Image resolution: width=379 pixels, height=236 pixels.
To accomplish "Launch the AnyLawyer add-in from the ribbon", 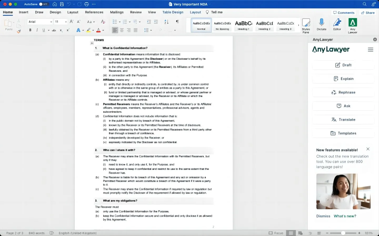I will click(353, 25).
